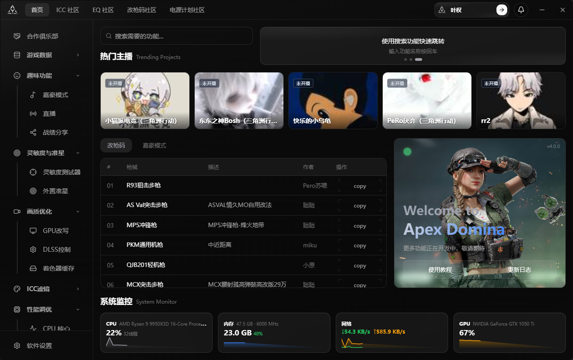The image size is (573, 360).
Task: Click the download speed 54.3 KB/s
Action: click(x=356, y=331)
